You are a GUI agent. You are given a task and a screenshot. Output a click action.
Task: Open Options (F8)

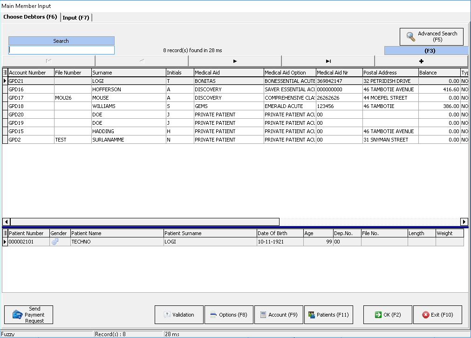pos(228,315)
